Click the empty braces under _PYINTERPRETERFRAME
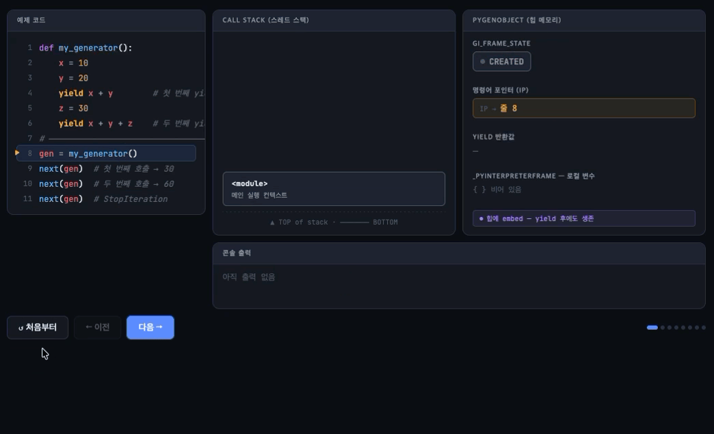Image resolution: width=714 pixels, height=434 pixels. click(480, 189)
